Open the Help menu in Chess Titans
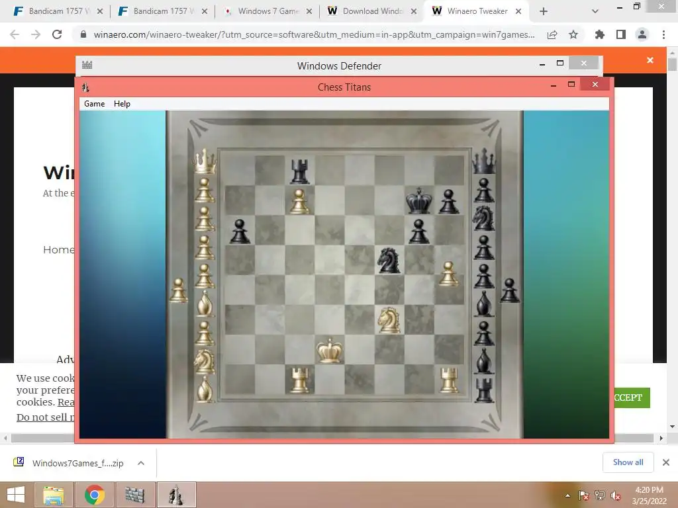Viewport: 678px width, 508px height. point(122,104)
